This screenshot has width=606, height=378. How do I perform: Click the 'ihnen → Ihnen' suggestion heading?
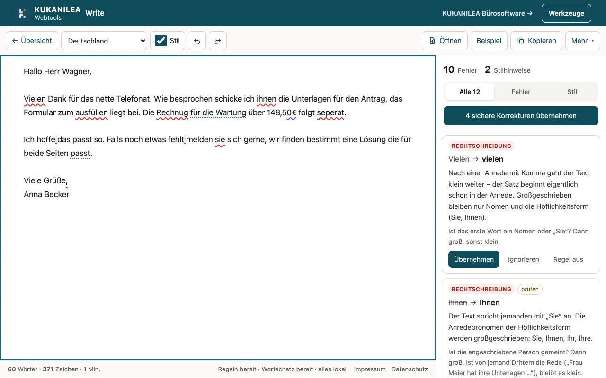pyautogui.click(x=474, y=302)
